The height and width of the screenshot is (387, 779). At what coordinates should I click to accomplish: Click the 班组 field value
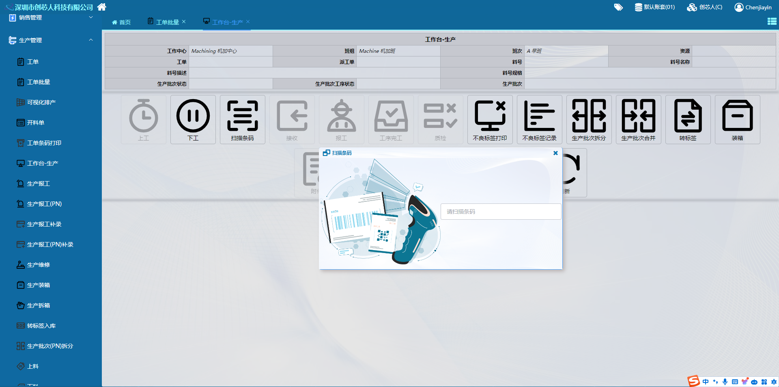pyautogui.click(x=398, y=51)
